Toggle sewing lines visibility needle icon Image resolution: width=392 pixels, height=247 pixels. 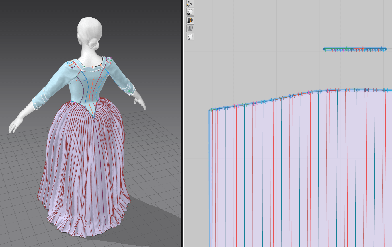point(190,4)
